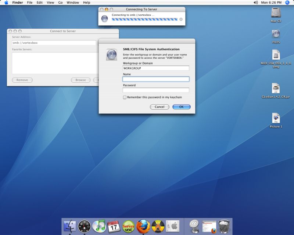Open the Edit menu
Image resolution: width=294 pixels, height=235 pixels.
pyautogui.click(x=40, y=3)
